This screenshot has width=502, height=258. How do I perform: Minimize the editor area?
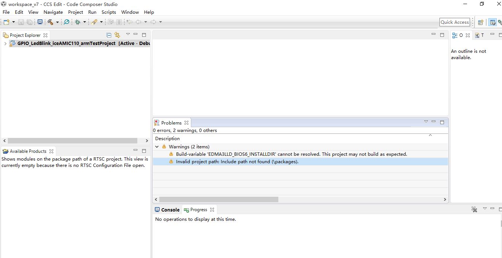click(434, 34)
